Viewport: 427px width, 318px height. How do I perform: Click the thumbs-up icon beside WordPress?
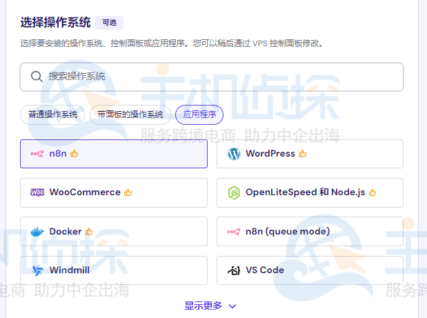[303, 154]
